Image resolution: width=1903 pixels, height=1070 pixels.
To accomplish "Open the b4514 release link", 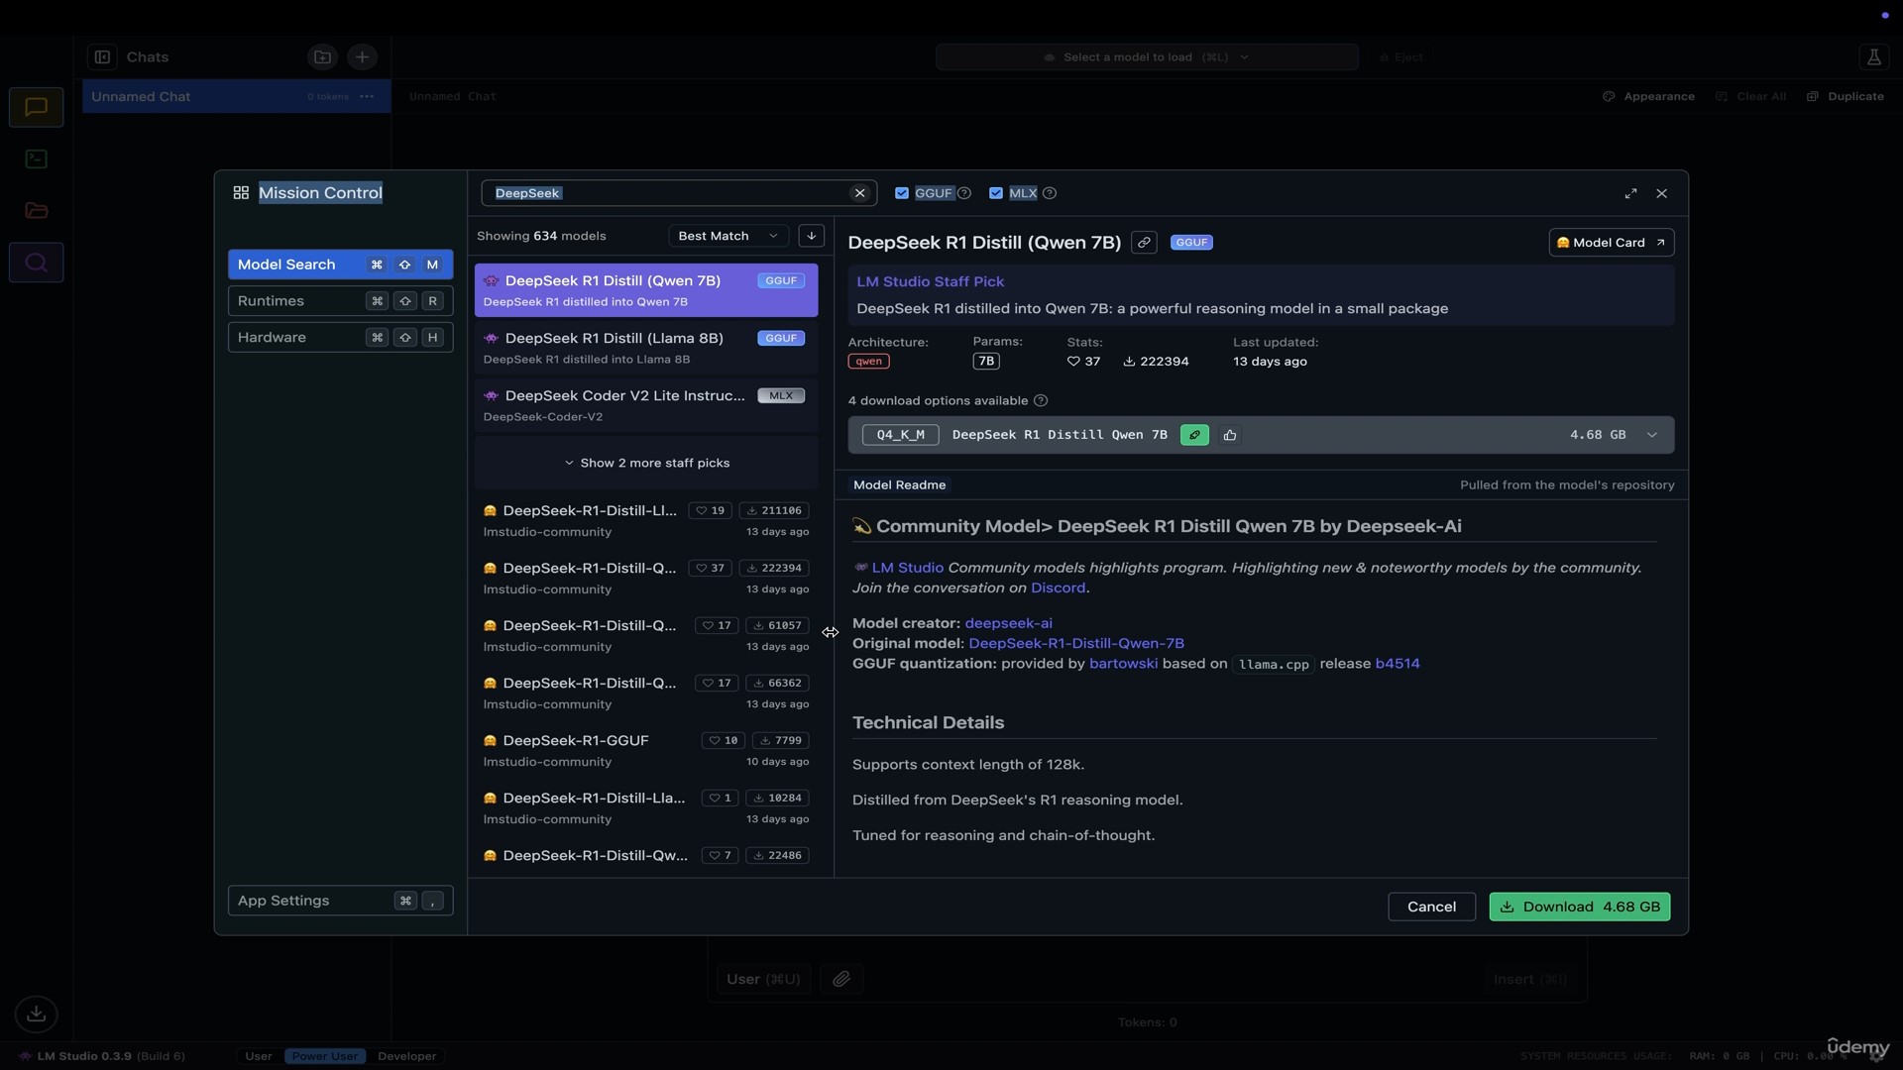I will pyautogui.click(x=1398, y=664).
